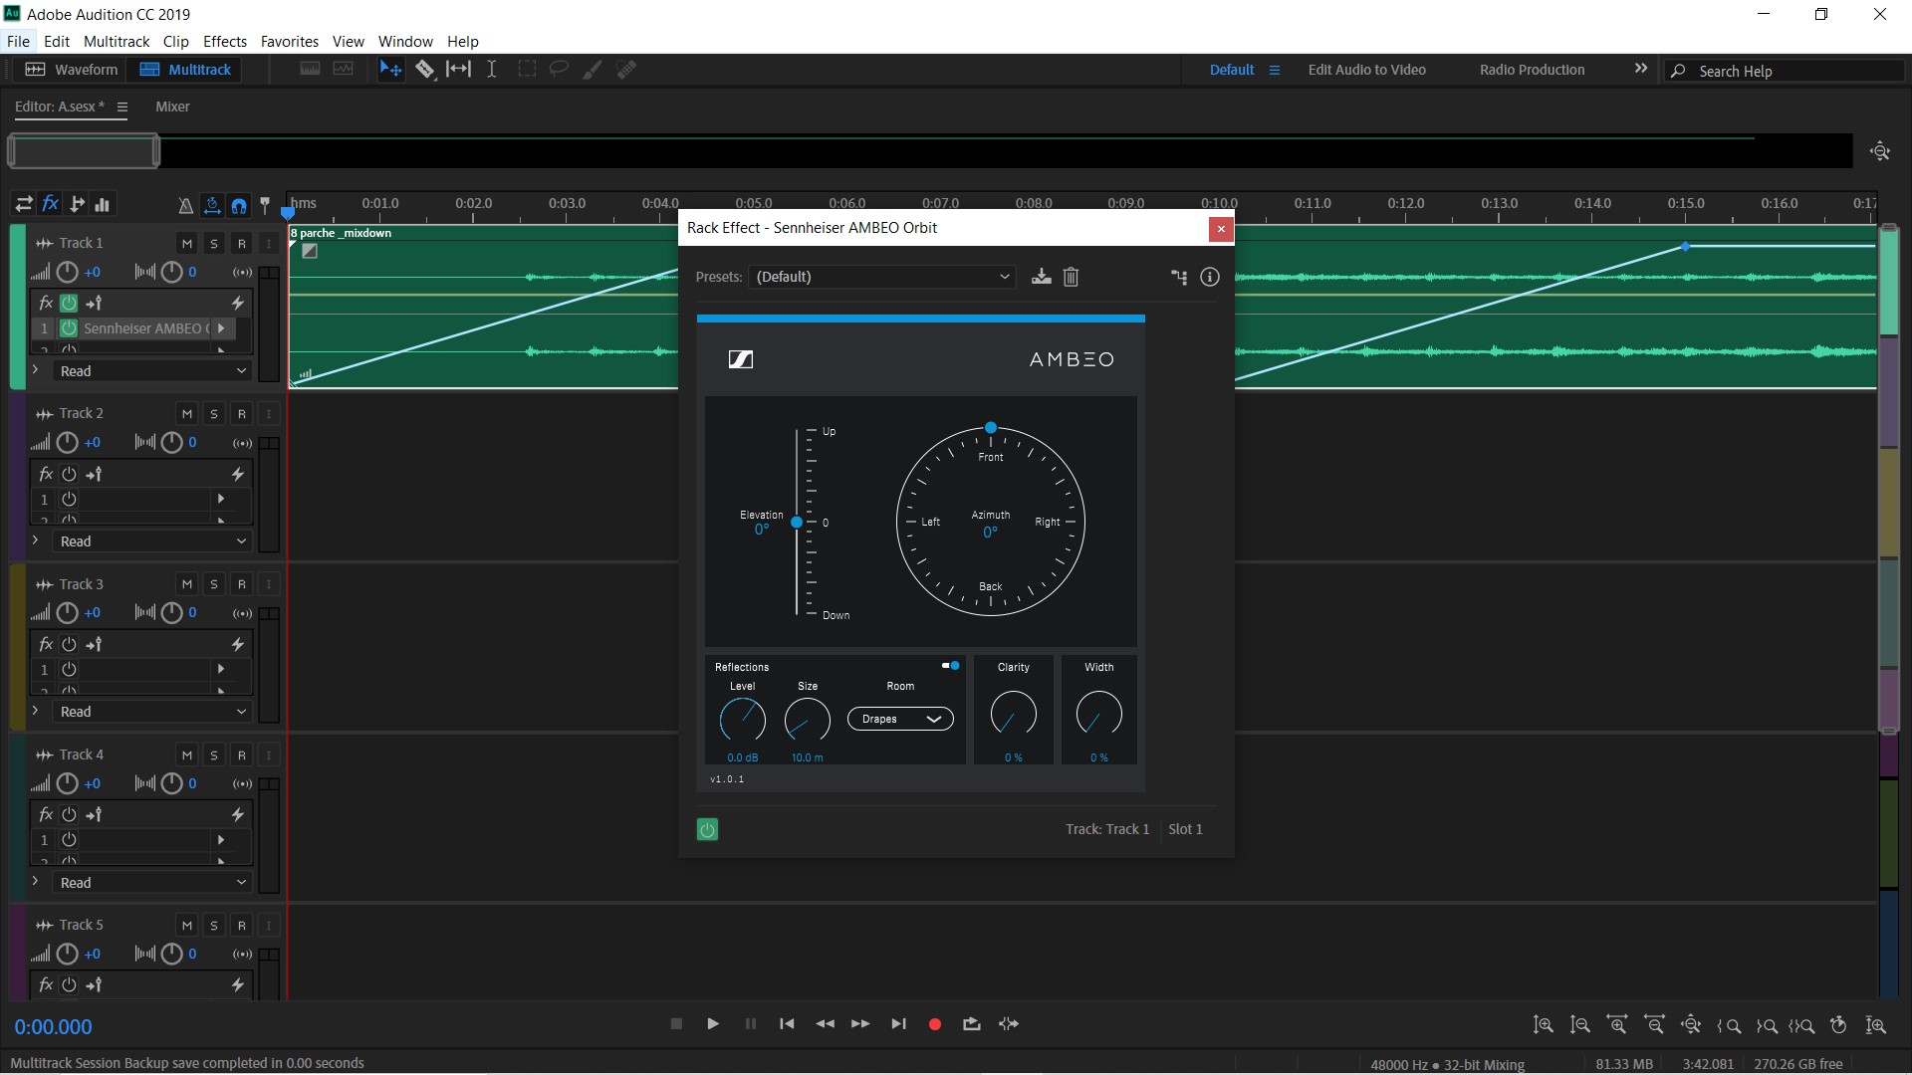
Task: Toggle Loop Playback in the transport
Action: click(x=972, y=1023)
